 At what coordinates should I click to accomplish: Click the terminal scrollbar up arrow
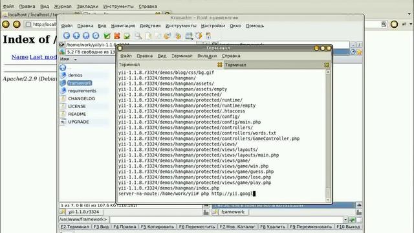(x=328, y=72)
